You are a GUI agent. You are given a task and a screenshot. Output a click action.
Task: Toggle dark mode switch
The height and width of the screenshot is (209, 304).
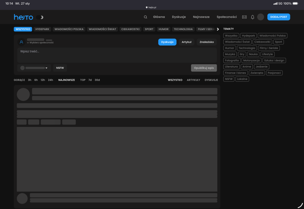[x=40, y=17]
